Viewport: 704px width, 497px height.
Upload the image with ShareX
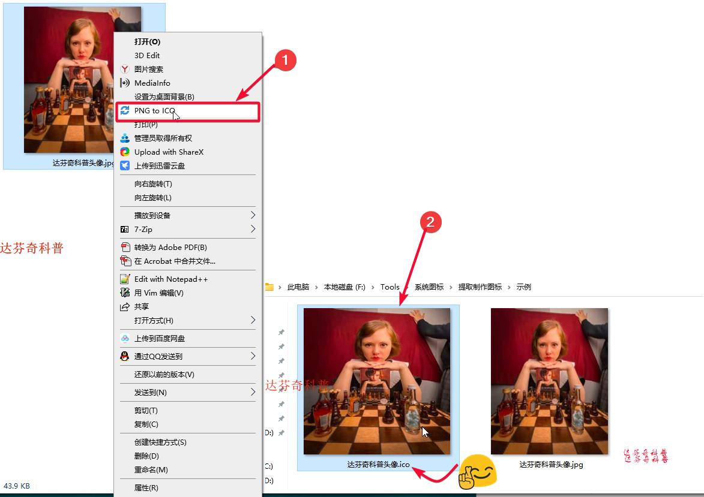click(125, 152)
